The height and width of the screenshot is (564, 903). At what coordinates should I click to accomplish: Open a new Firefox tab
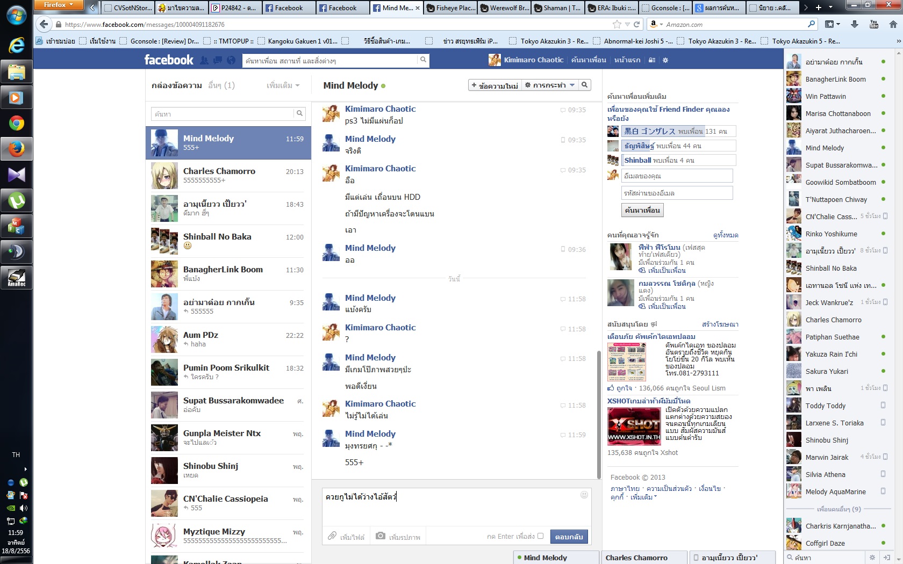coord(819,8)
